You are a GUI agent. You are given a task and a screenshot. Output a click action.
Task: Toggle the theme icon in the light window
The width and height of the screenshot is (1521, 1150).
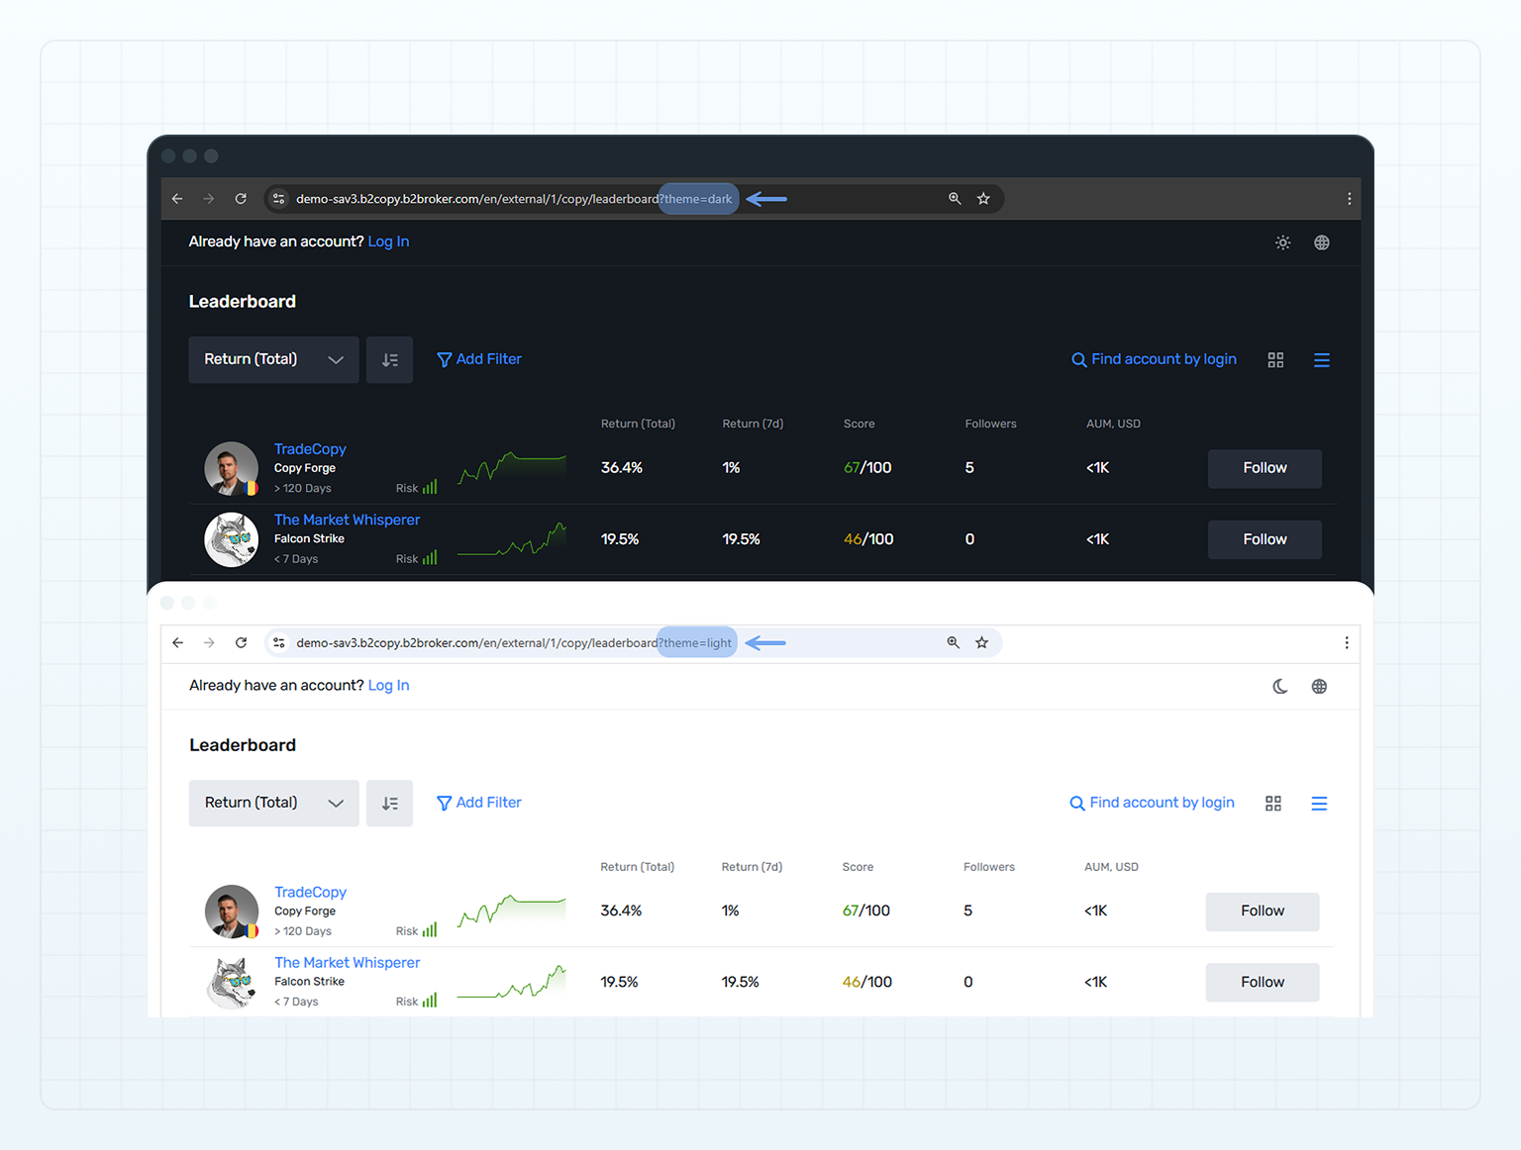tap(1279, 686)
